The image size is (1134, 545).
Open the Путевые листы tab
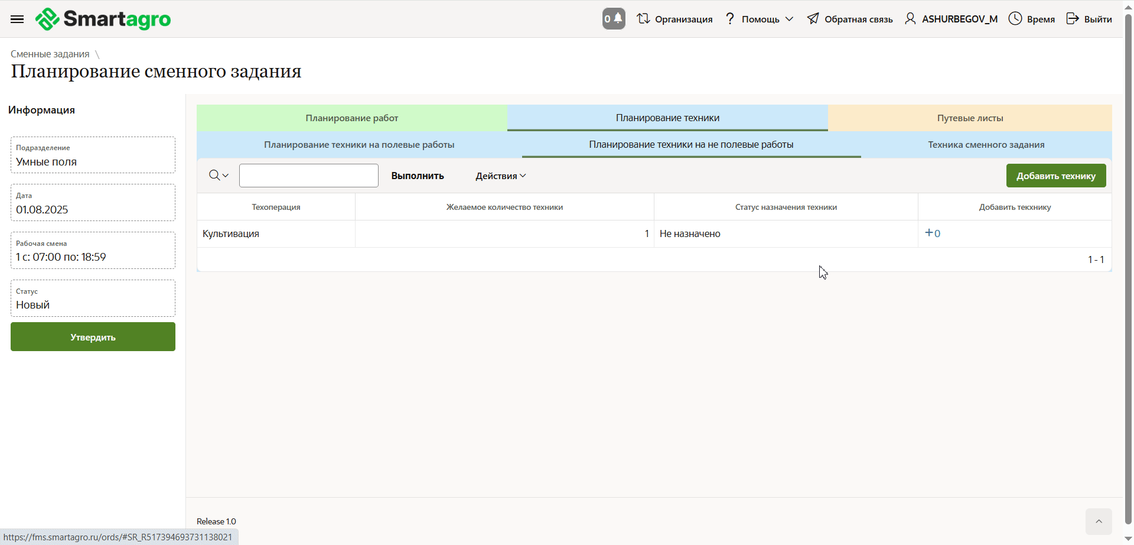(x=970, y=118)
